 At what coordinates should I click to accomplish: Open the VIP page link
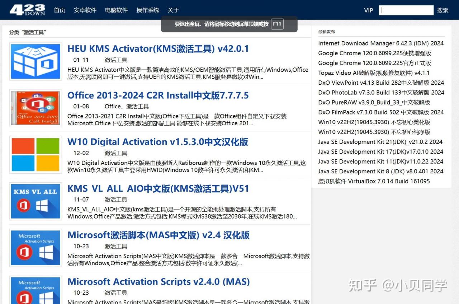[x=369, y=10]
